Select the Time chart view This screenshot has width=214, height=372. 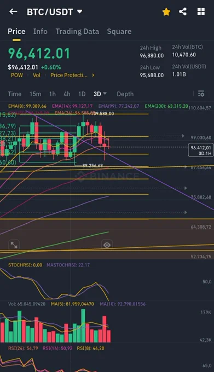(x=14, y=94)
